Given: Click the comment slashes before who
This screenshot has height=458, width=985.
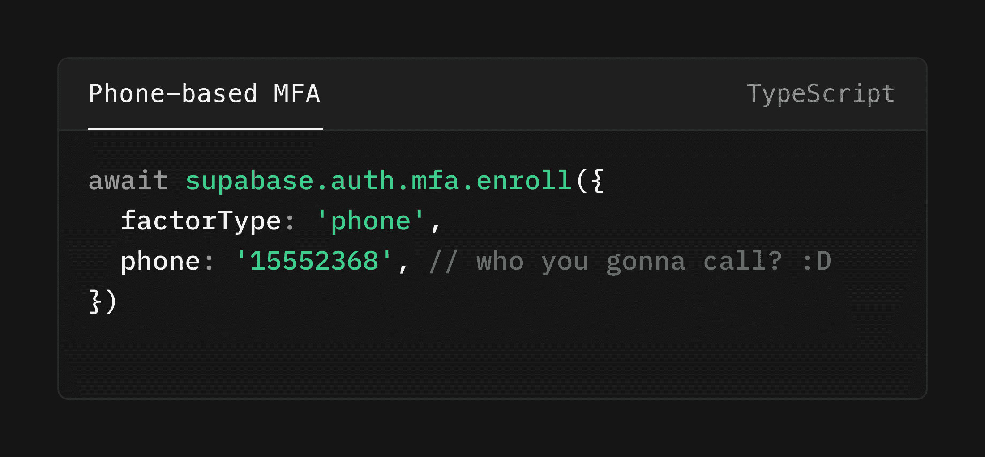Looking at the screenshot, I should point(444,261).
